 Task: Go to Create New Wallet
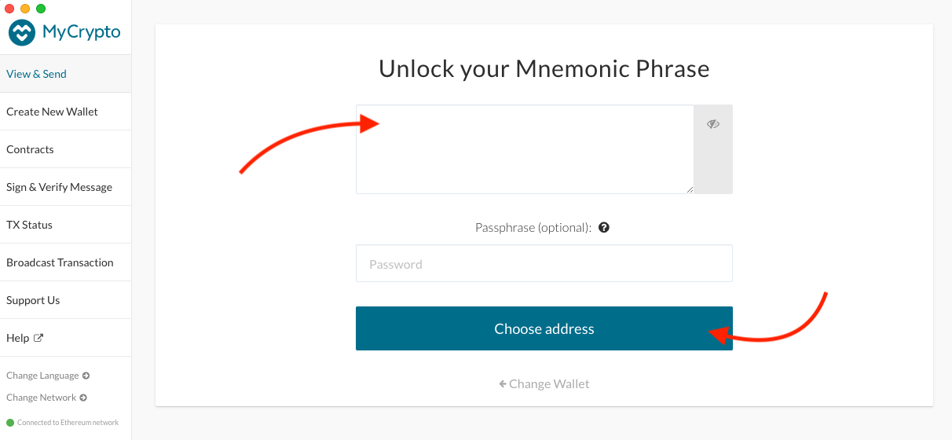[x=52, y=112]
